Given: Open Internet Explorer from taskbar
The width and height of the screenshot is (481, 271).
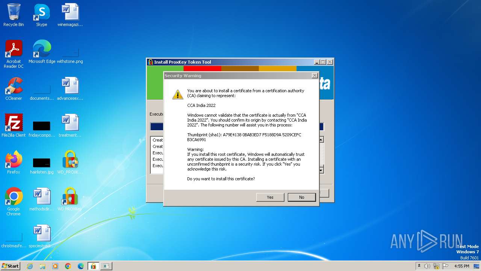Looking at the screenshot, I should 30,266.
